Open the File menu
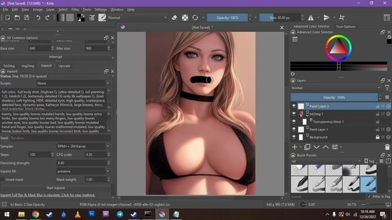Image resolution: width=392 pixels, height=220 pixels. pyautogui.click(x=6, y=10)
